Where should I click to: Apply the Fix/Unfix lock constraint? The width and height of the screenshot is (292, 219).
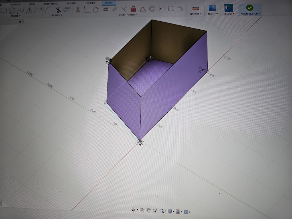tap(133, 9)
